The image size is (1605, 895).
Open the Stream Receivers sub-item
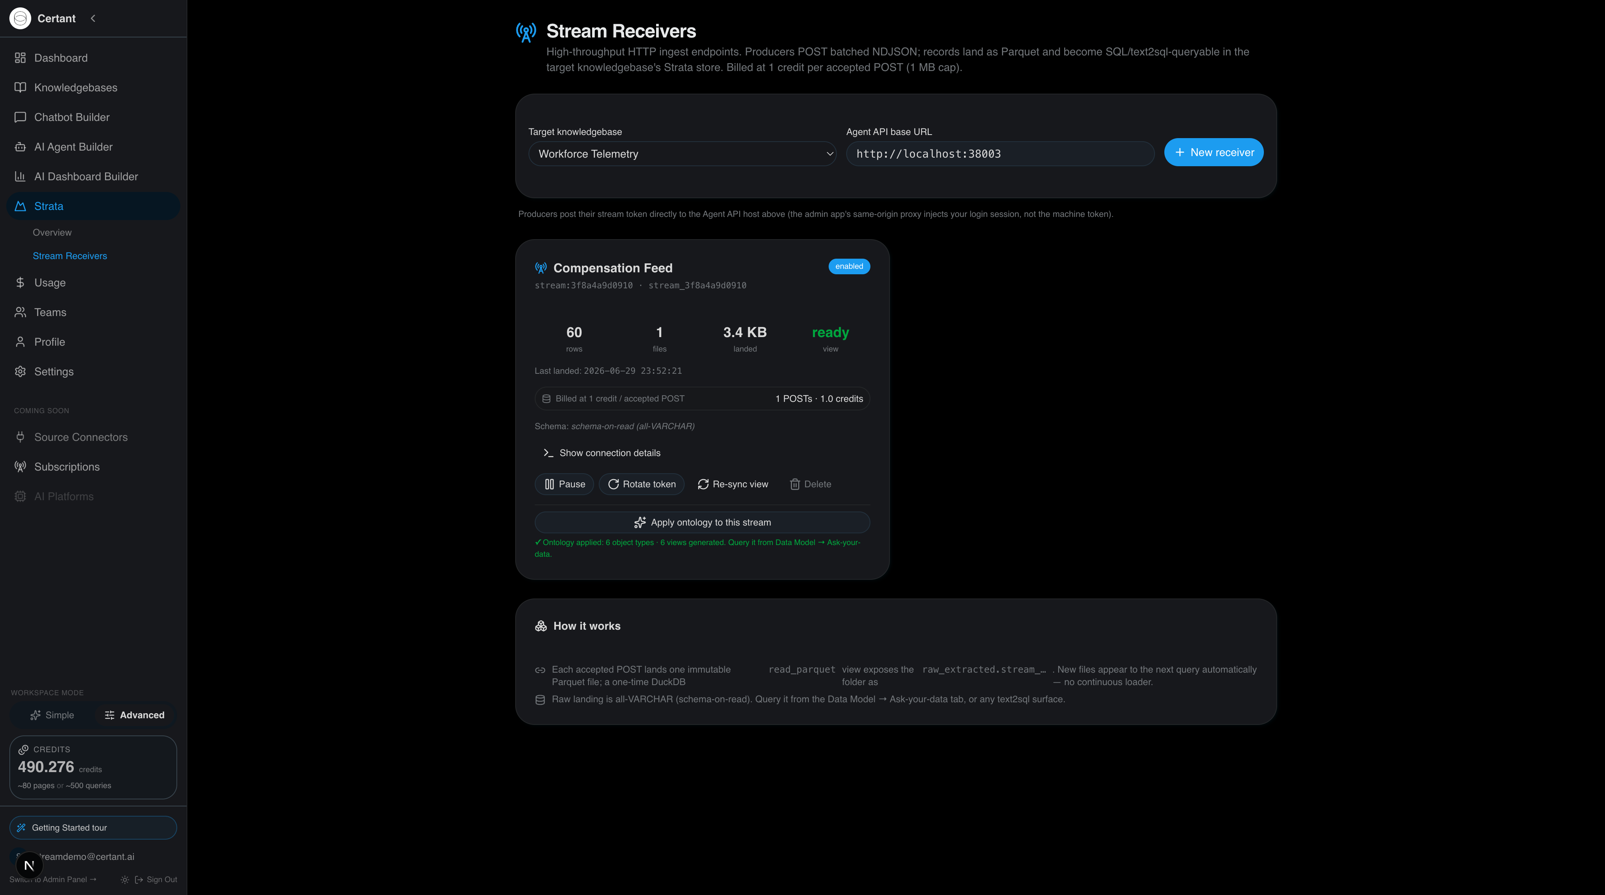(x=70, y=256)
